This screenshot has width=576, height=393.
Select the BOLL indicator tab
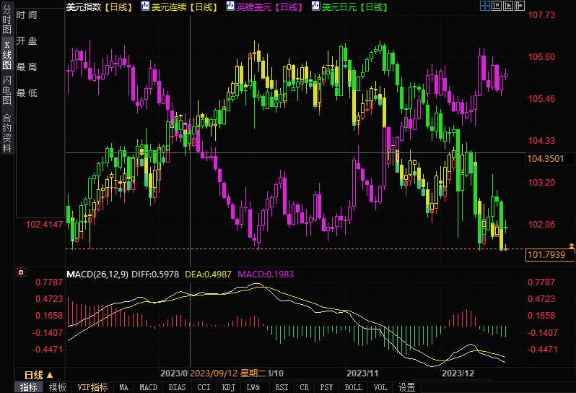[x=353, y=387]
